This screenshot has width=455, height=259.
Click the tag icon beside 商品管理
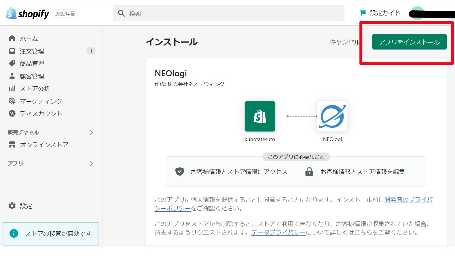(x=12, y=63)
